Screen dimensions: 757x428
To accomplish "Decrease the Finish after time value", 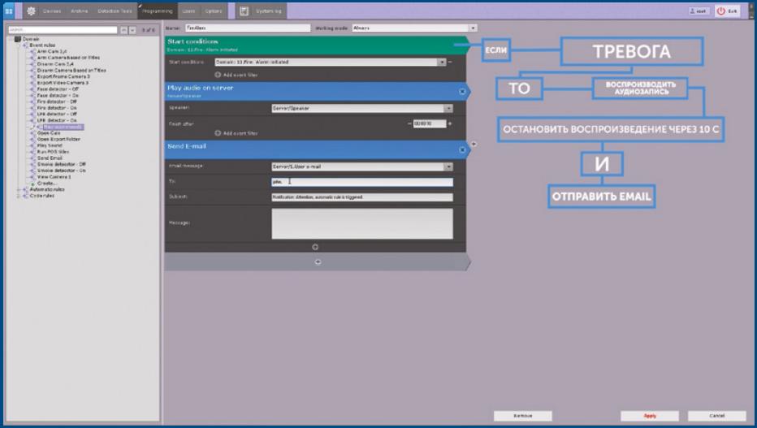I will coord(409,123).
